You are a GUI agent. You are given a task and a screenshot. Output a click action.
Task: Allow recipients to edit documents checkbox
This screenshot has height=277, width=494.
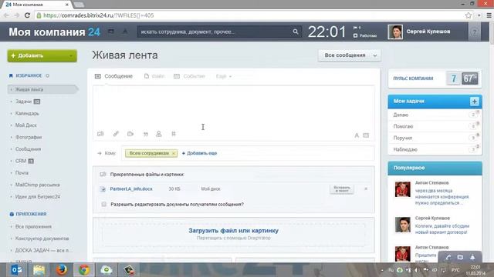104,204
